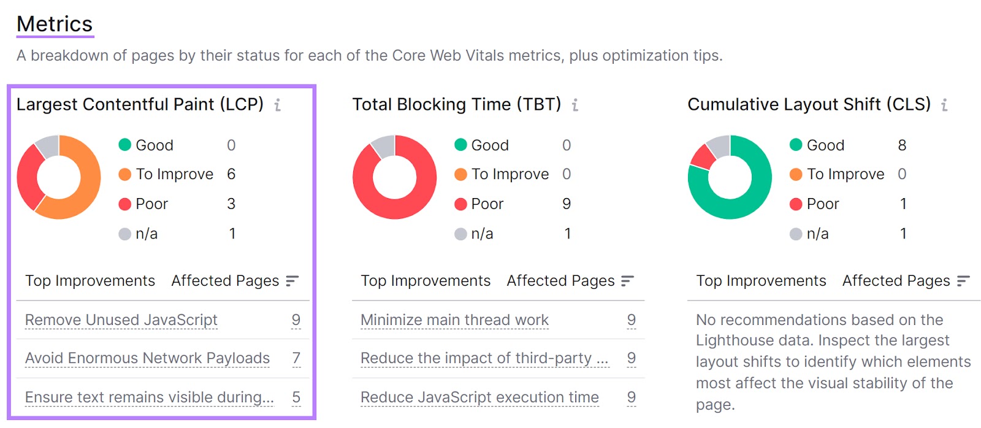Open the TBT info tooltip icon

click(x=574, y=105)
